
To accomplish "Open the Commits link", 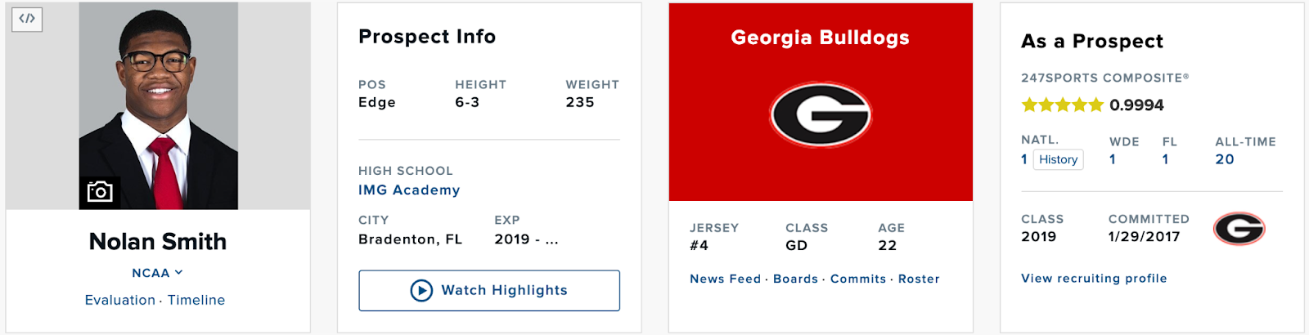I will pyautogui.click(x=858, y=279).
